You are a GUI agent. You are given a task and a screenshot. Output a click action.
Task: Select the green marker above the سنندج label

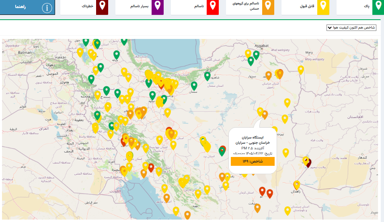(x=106, y=90)
